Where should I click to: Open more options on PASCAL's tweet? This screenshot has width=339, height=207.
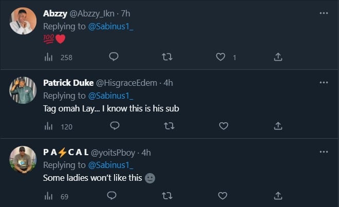323,153
